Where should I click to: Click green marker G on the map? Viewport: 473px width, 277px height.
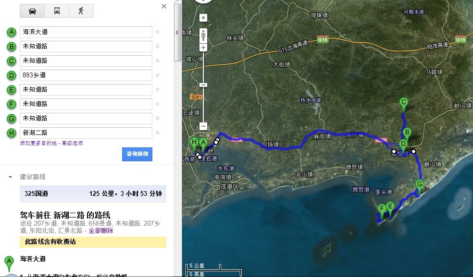(x=419, y=185)
